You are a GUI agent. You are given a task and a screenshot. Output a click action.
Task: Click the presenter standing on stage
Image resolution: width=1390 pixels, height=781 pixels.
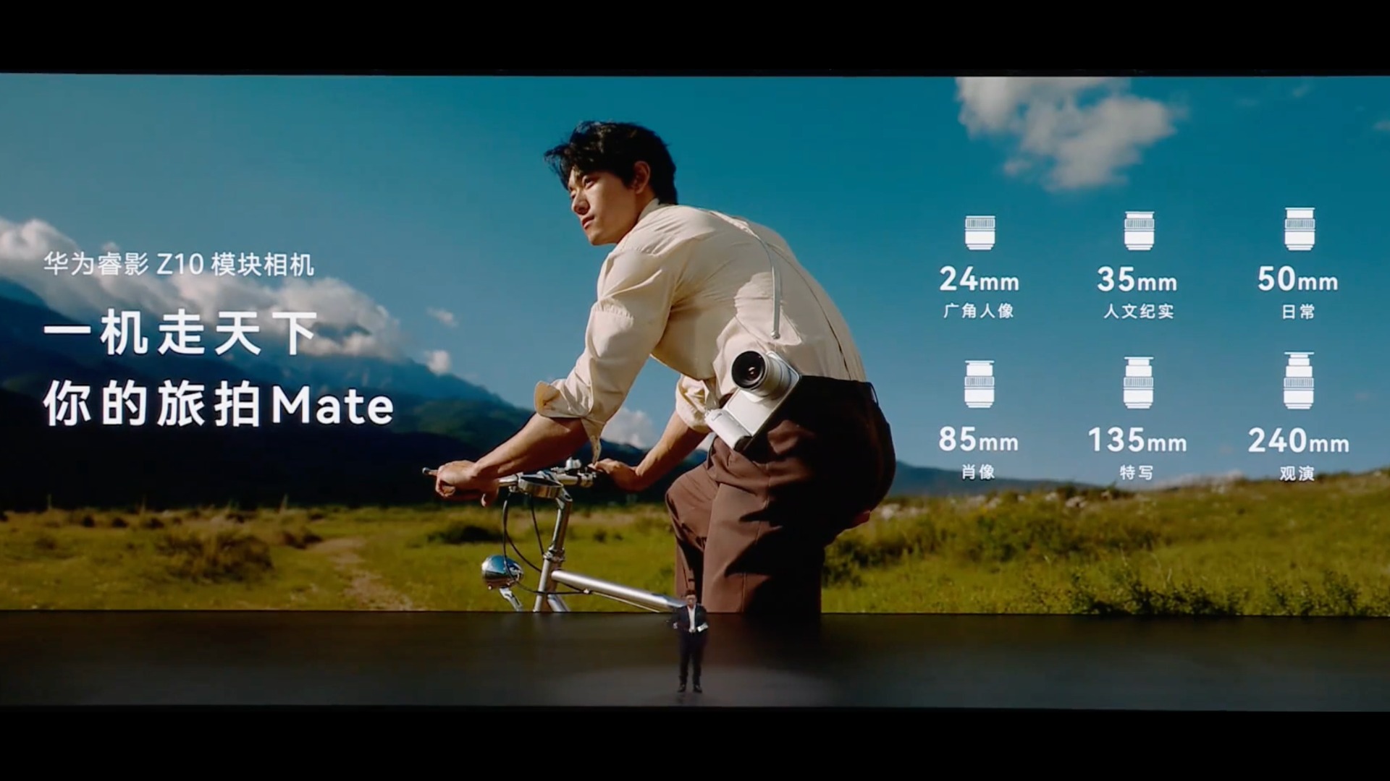(x=689, y=642)
